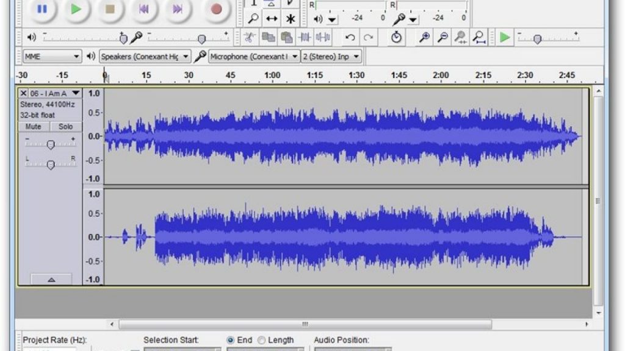Click the 1:00 mark on the timeline
This screenshot has width=625, height=351.
pos(272,75)
